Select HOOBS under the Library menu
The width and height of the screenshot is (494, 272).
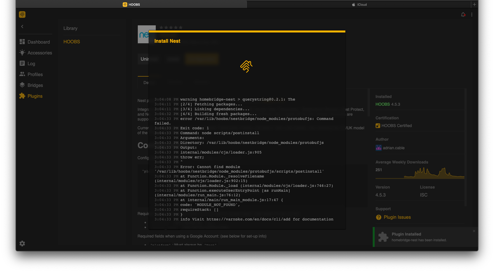point(71,42)
